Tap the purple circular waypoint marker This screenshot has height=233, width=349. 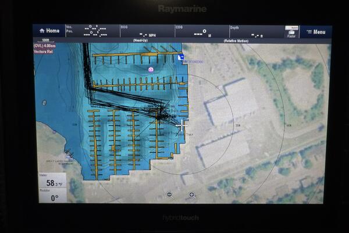[151, 69]
